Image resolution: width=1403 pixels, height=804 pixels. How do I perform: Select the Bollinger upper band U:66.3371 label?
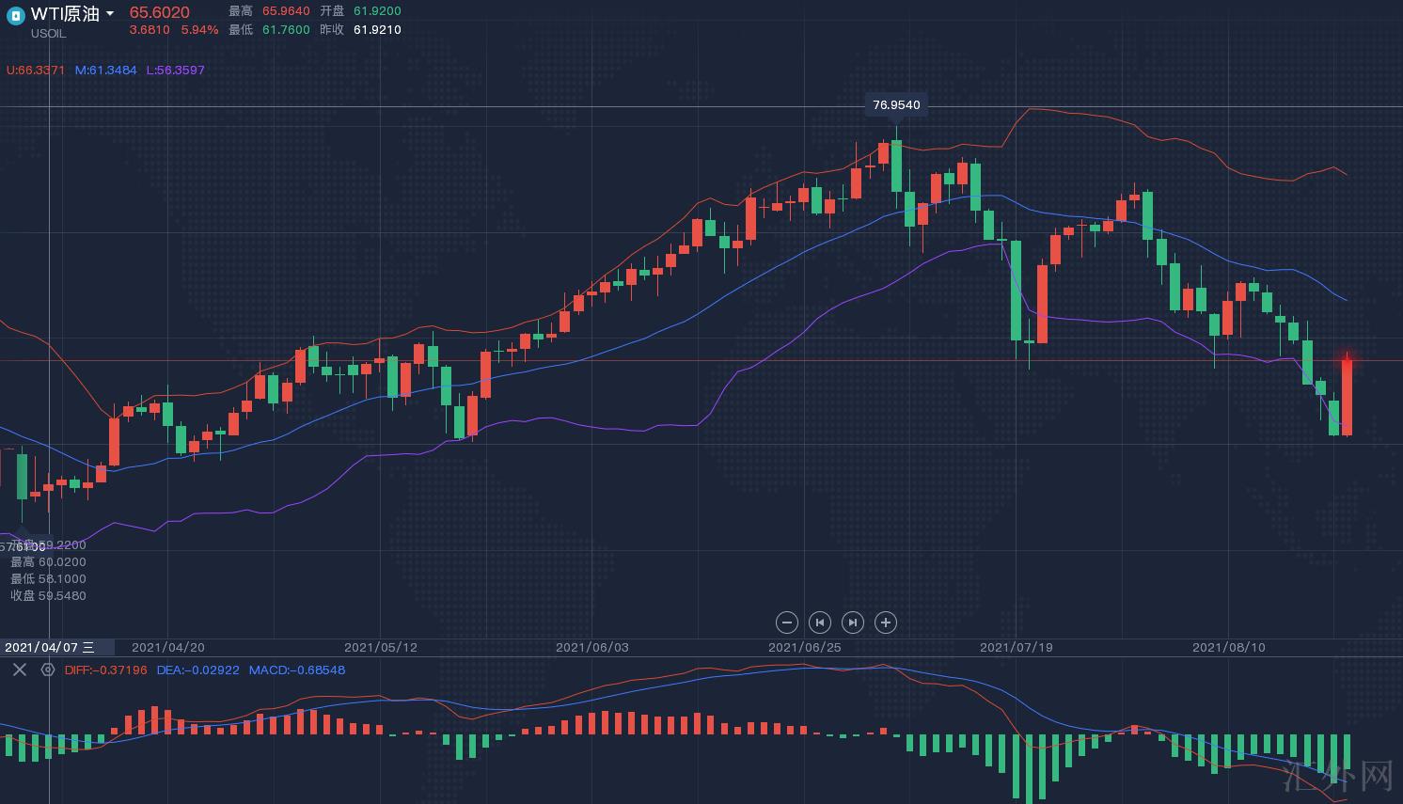point(36,70)
